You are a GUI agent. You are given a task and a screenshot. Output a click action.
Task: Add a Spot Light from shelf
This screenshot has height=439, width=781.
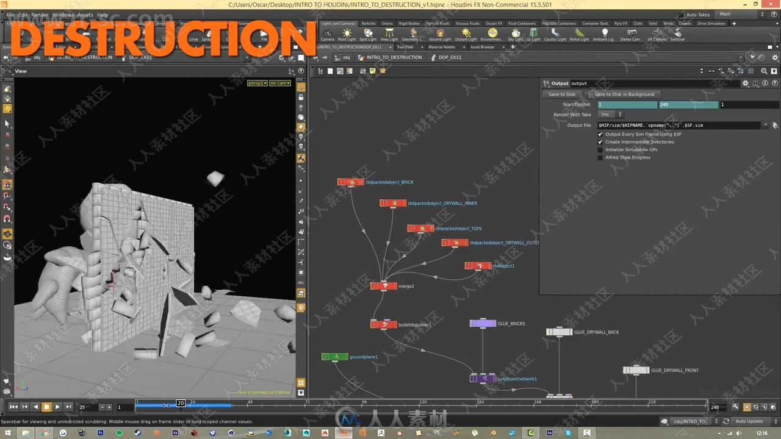(368, 35)
